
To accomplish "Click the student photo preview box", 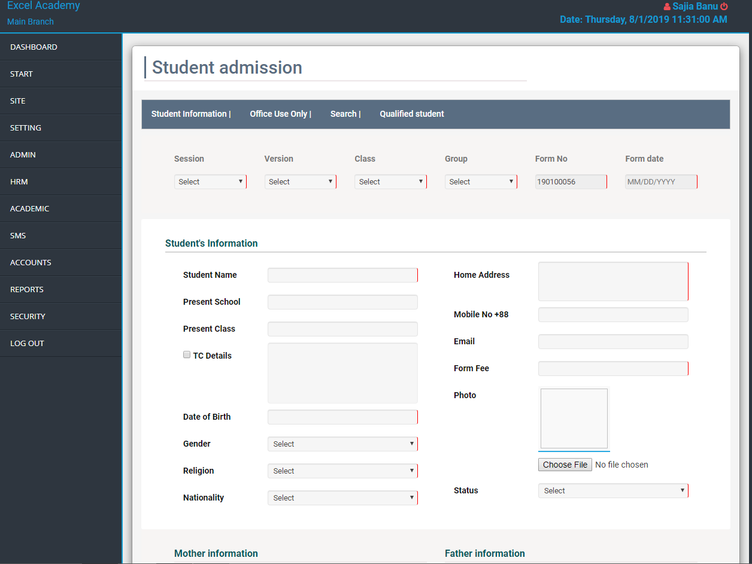I will pyautogui.click(x=574, y=419).
